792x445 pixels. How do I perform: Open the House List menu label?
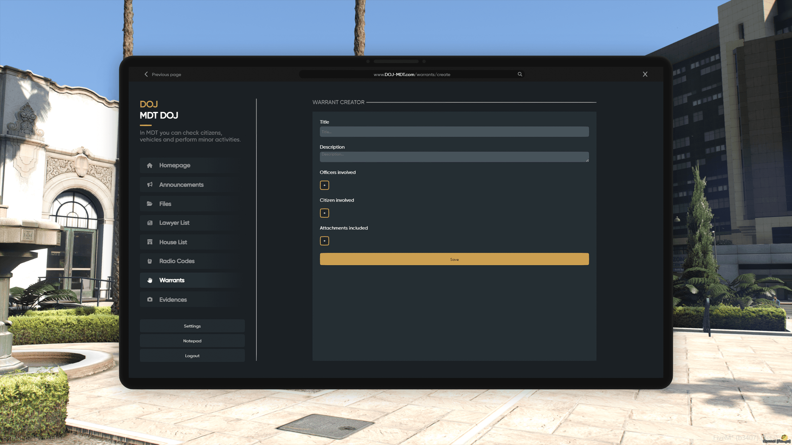pyautogui.click(x=173, y=242)
